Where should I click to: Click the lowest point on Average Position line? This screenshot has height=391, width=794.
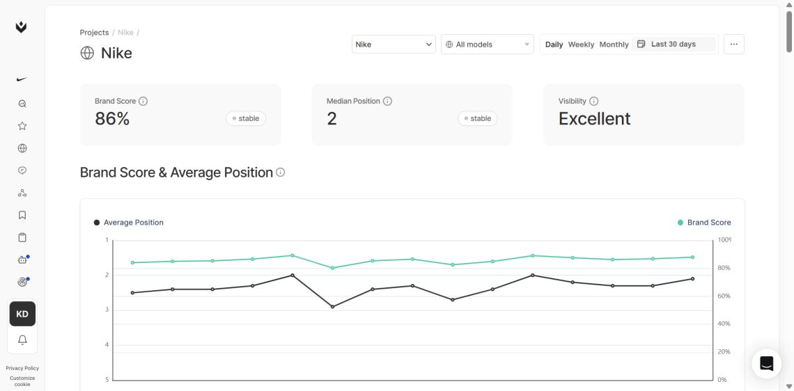point(332,307)
